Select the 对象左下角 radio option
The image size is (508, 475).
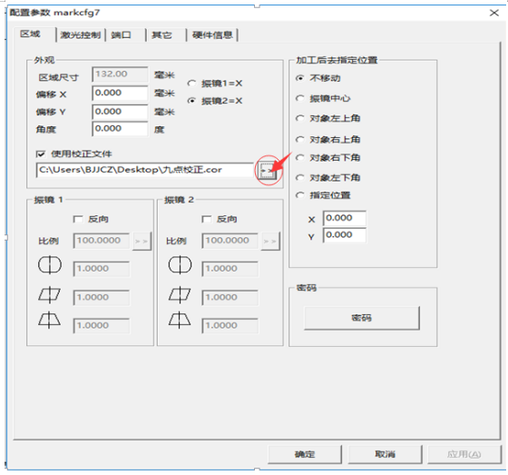(x=300, y=178)
